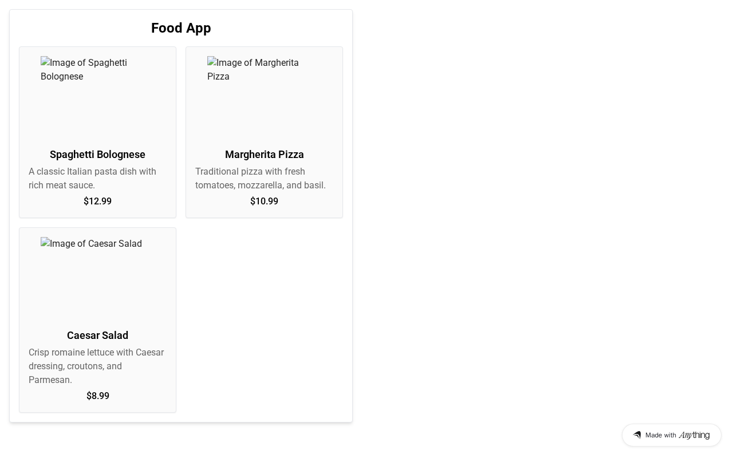This screenshot has height=458, width=733.
Task: Click the Spaghetti Bolognese description text
Action: point(92,179)
